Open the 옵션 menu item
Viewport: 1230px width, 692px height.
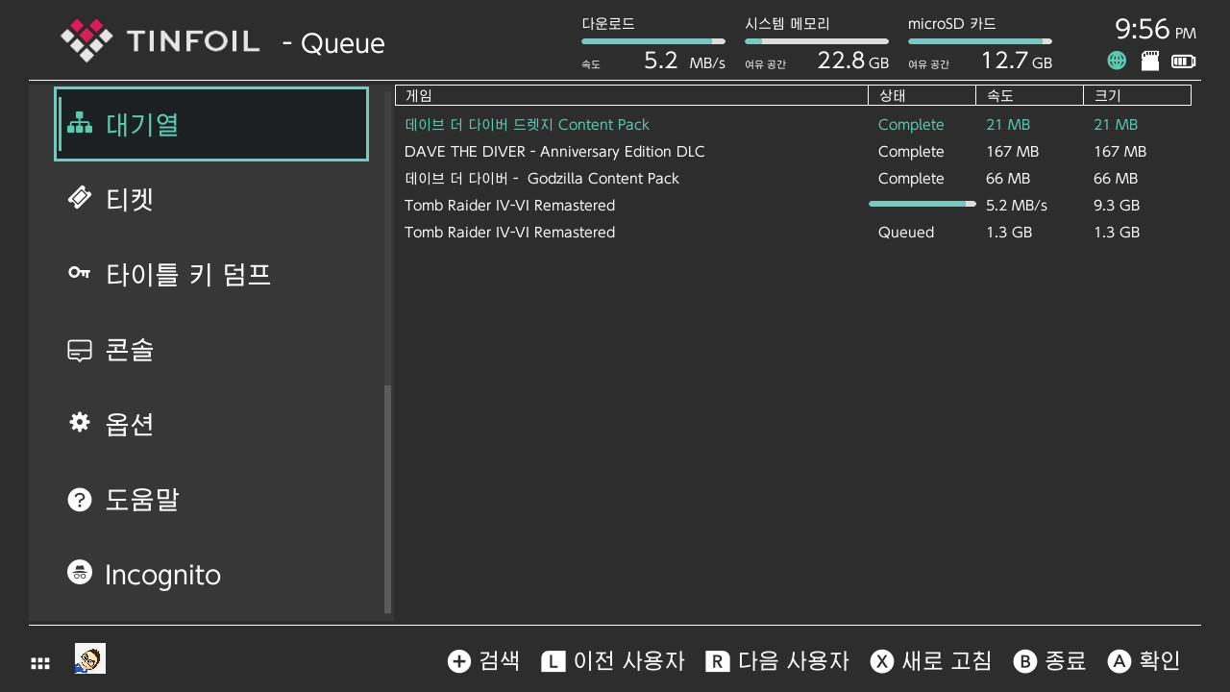pos(211,424)
